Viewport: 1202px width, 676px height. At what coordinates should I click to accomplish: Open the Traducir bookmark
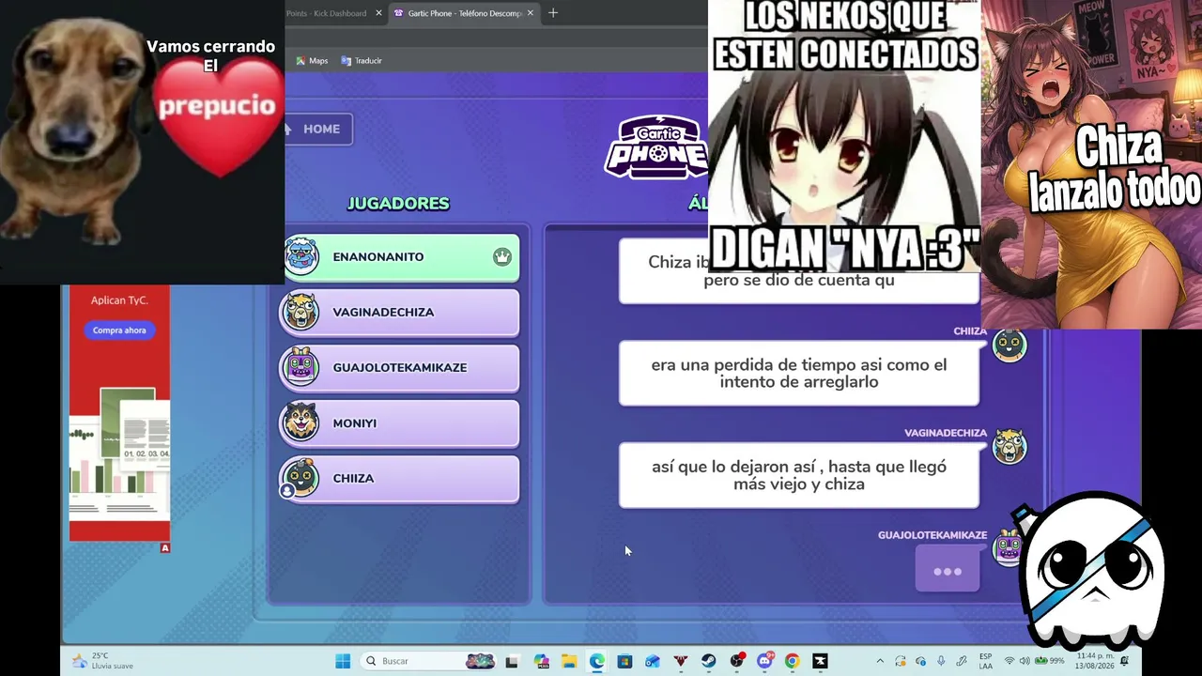tap(362, 61)
